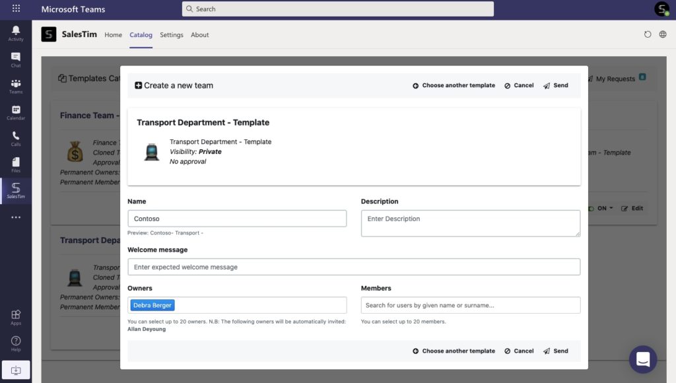Open Calls in the left sidebar
Screen dimensions: 676x383
click(x=16, y=139)
